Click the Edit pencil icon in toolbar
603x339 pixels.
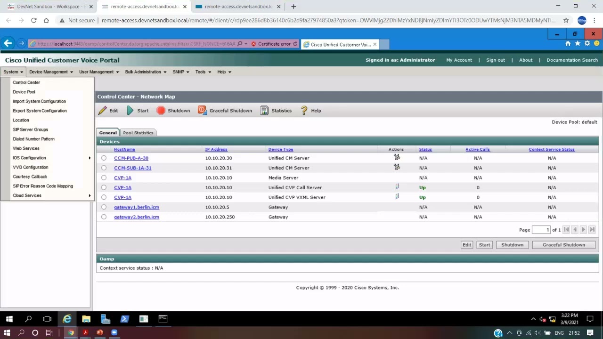tap(102, 111)
